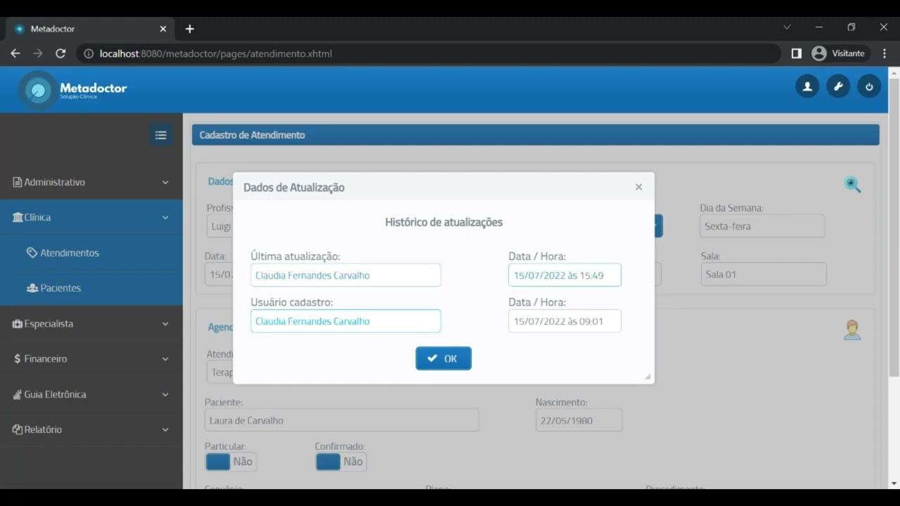Click the Nascimento 22/05/1980 field
900x506 pixels.
[579, 420]
